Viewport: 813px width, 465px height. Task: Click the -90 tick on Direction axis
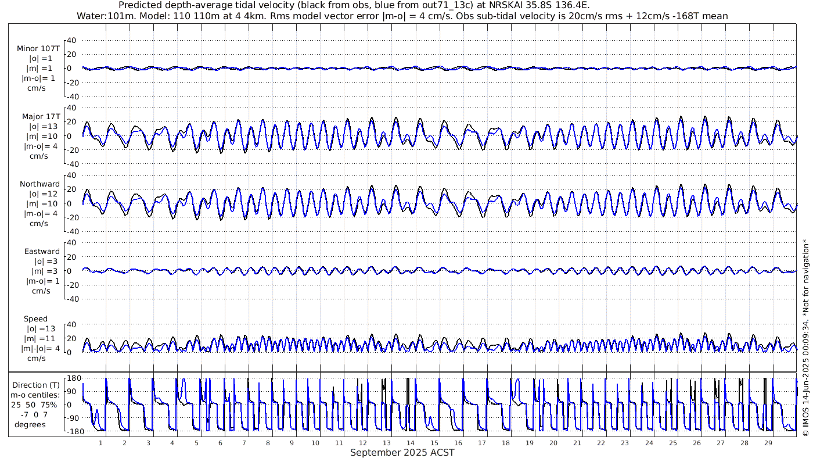pos(72,418)
